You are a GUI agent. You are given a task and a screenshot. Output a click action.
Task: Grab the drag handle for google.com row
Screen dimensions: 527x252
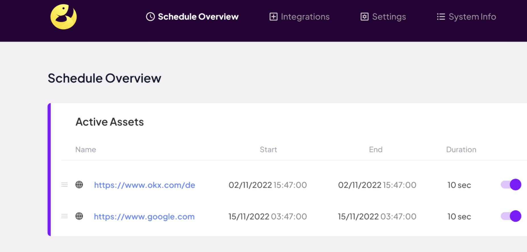(x=64, y=216)
